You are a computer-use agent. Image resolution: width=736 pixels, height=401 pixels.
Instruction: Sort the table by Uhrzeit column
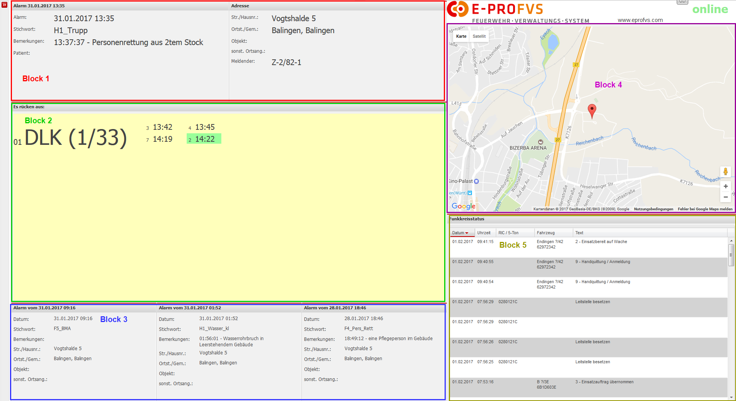coord(484,233)
